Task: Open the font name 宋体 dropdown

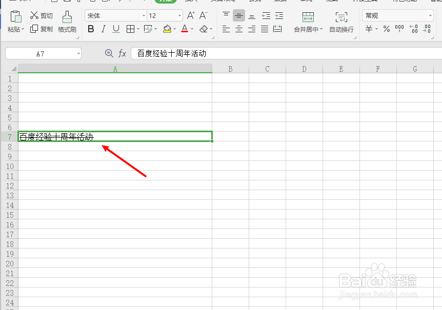Action: (144, 15)
